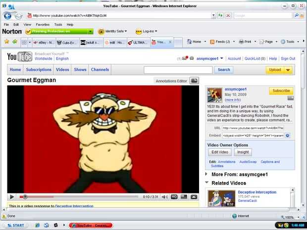Viewport: 307px width, 230px height.
Task: Click the video progress scrubber handle
Action: tap(25, 197)
